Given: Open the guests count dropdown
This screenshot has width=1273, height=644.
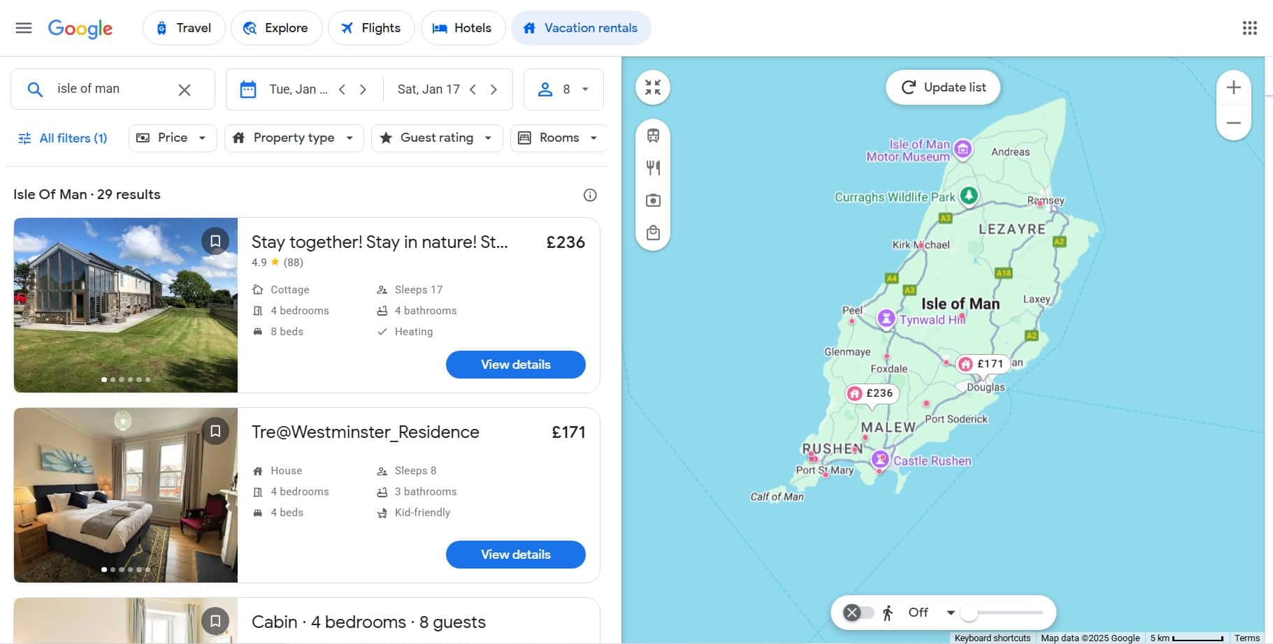Looking at the screenshot, I should click(x=563, y=89).
